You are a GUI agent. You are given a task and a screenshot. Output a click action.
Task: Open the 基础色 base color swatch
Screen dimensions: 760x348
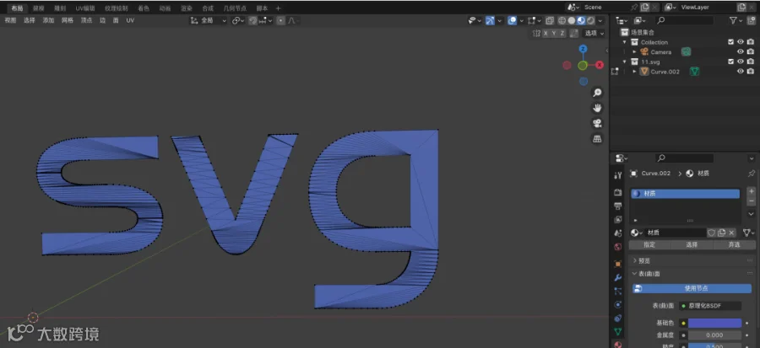click(715, 323)
